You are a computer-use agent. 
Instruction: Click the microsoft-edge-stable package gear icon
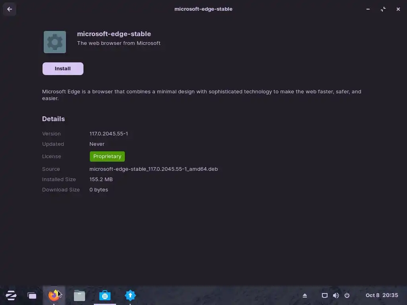(55, 42)
